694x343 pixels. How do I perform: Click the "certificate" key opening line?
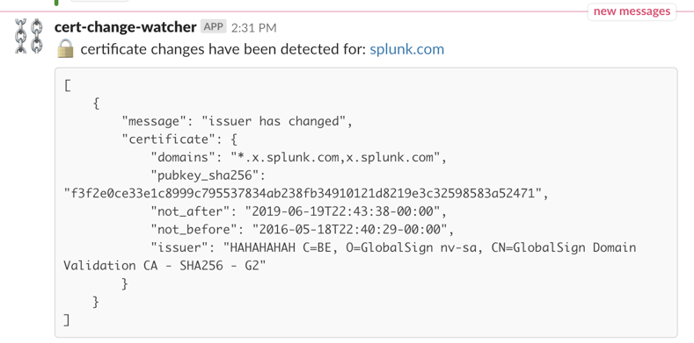[x=179, y=139]
